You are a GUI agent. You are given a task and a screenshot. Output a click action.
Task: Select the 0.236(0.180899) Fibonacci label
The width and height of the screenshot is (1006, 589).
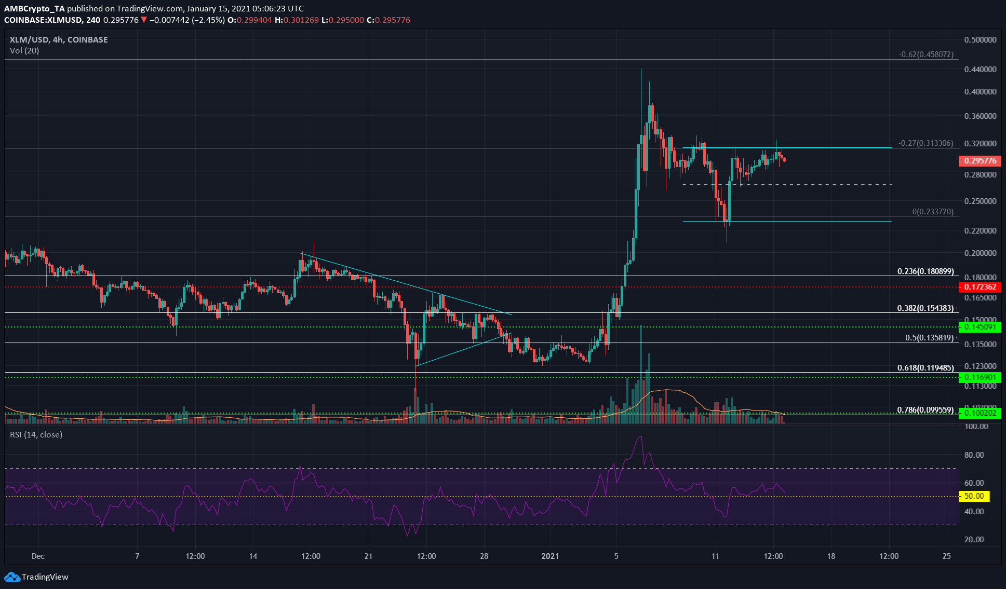tap(925, 271)
